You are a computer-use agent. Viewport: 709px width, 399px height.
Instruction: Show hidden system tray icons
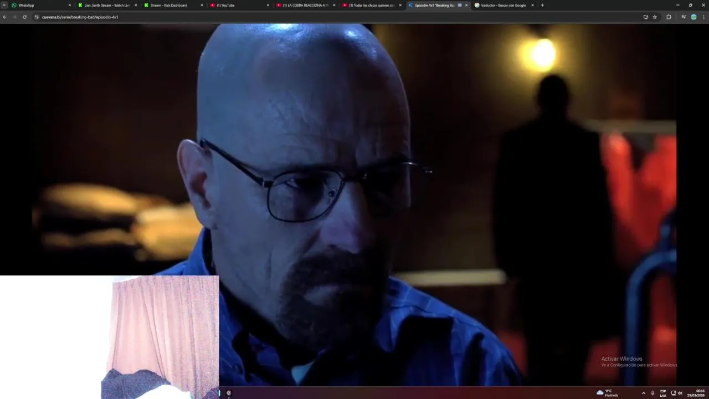click(643, 393)
